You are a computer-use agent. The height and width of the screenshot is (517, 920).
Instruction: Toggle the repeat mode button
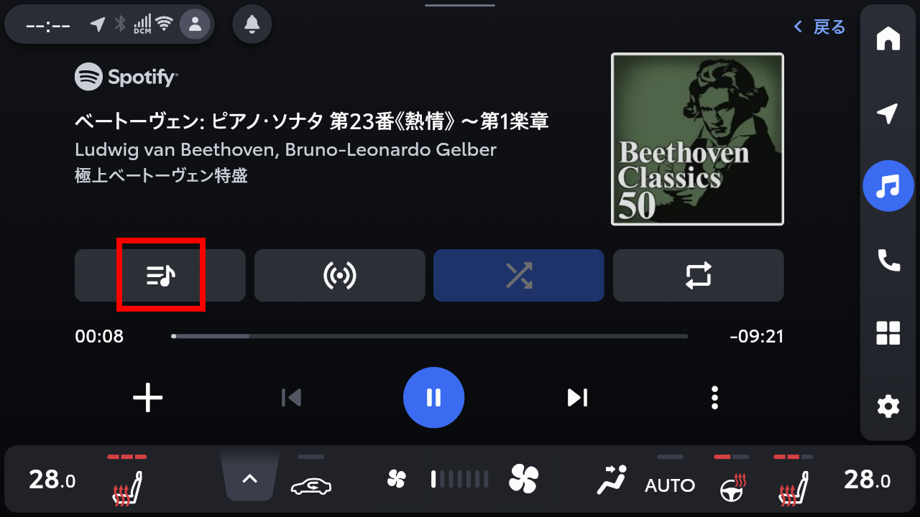698,275
